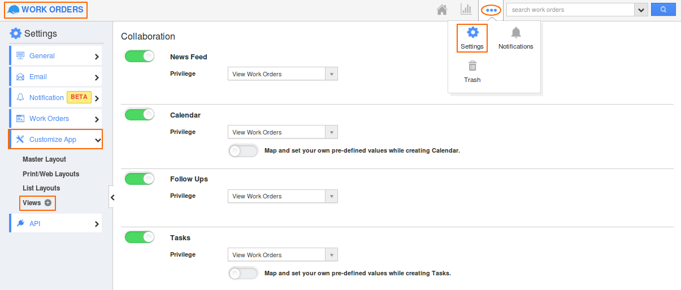This screenshot has width=681, height=290.
Task: Expand Notification section chevron
Action: tap(97, 98)
